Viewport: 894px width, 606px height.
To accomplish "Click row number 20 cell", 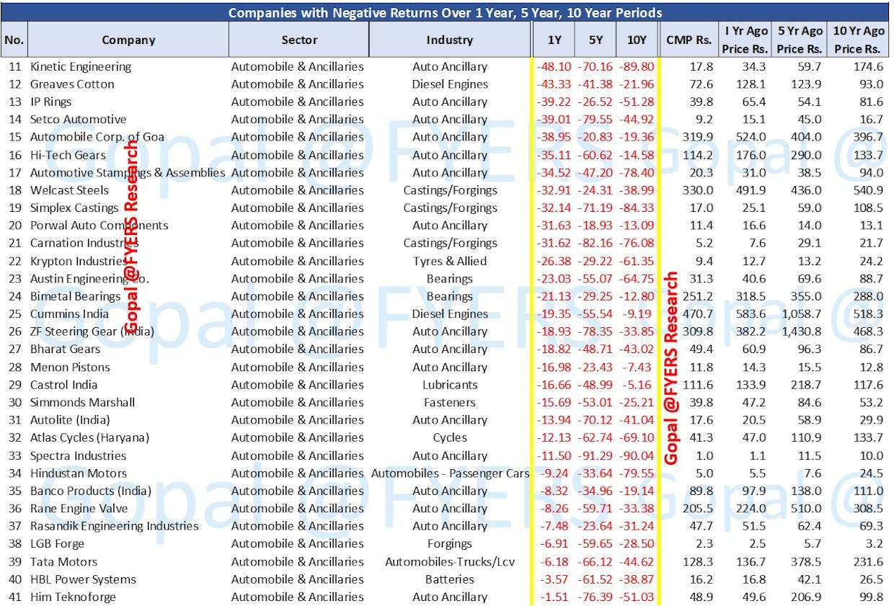I will coord(14,226).
